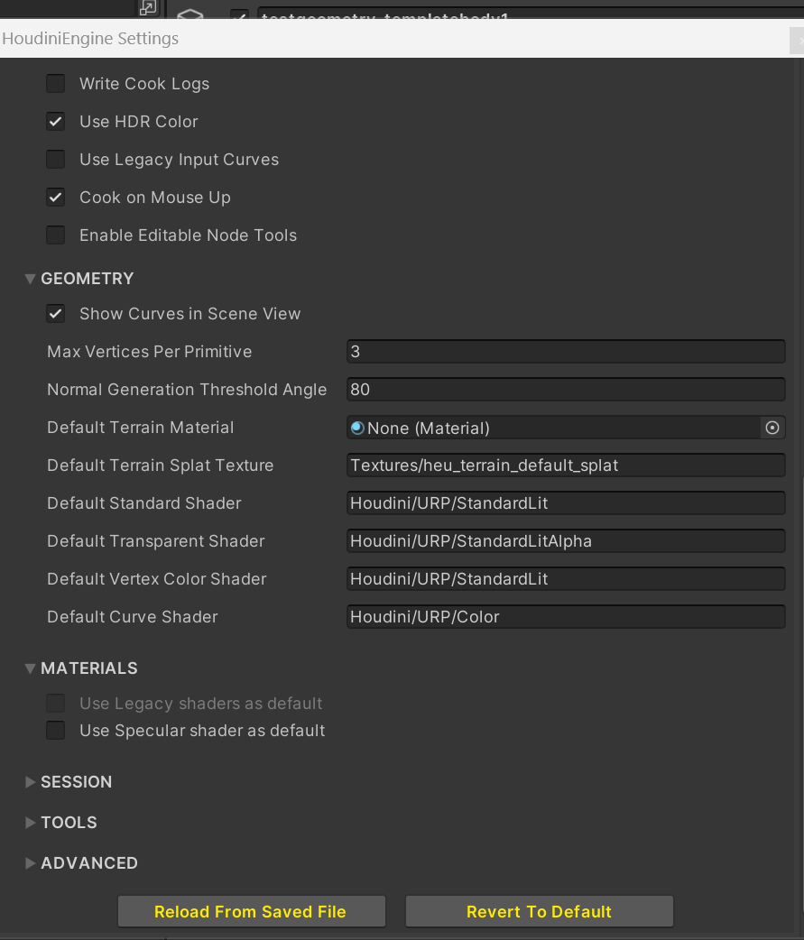Click the mesh cube icon beside testgeometry_templatebody1

189,14
